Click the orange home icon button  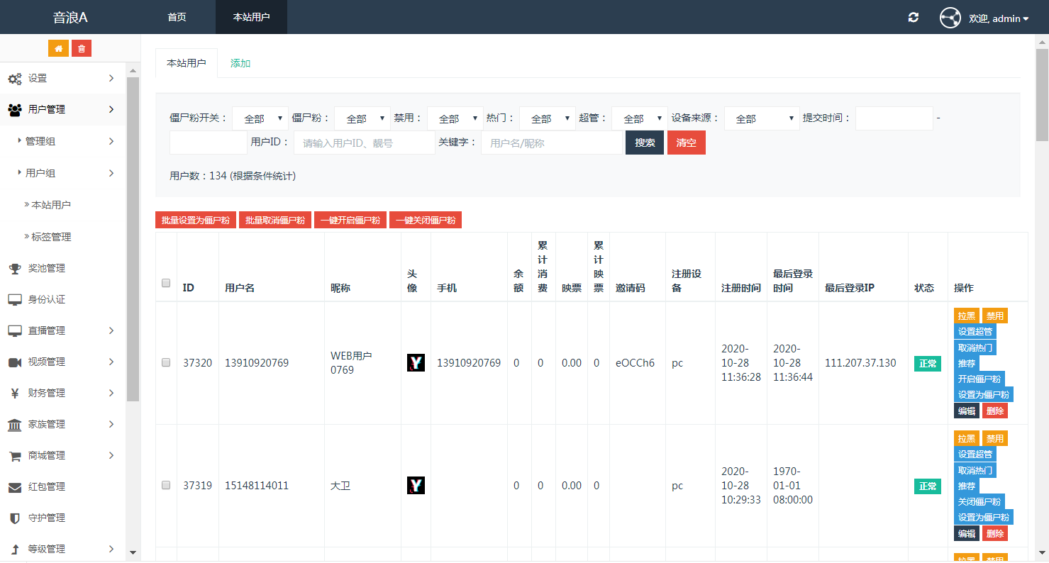pyautogui.click(x=58, y=48)
